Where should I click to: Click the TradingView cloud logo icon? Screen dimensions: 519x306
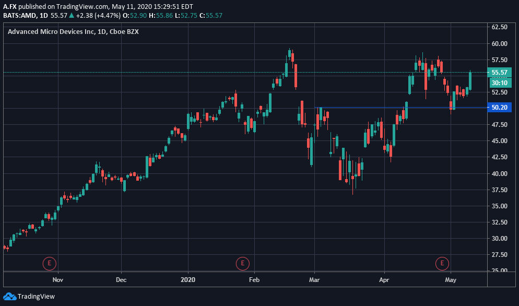click(x=9, y=297)
